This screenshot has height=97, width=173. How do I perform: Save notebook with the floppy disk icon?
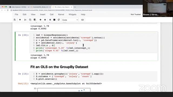click(15, 20)
